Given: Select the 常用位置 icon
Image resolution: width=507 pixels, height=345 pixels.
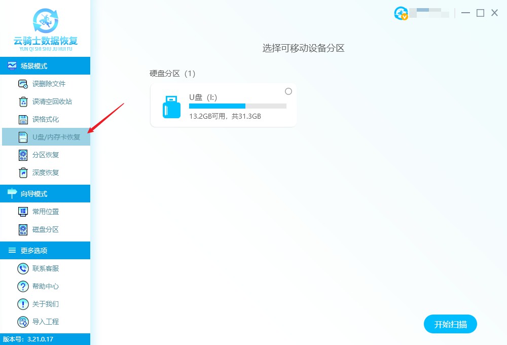Looking at the screenshot, I should (23, 212).
